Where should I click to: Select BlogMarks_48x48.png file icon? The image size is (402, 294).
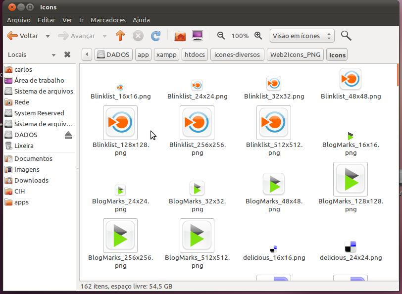coord(274,184)
